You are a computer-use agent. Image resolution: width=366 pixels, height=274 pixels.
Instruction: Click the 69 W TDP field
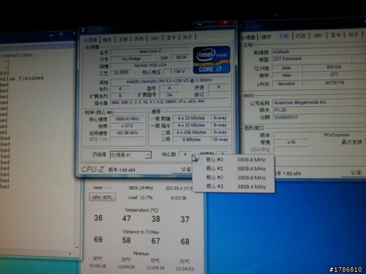click(181, 57)
